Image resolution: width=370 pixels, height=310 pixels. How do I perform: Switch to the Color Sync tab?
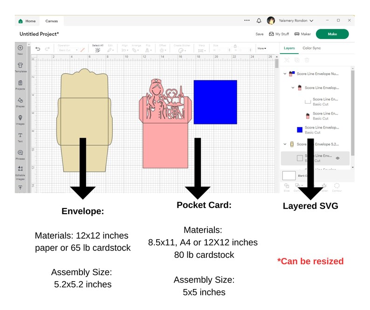point(311,48)
